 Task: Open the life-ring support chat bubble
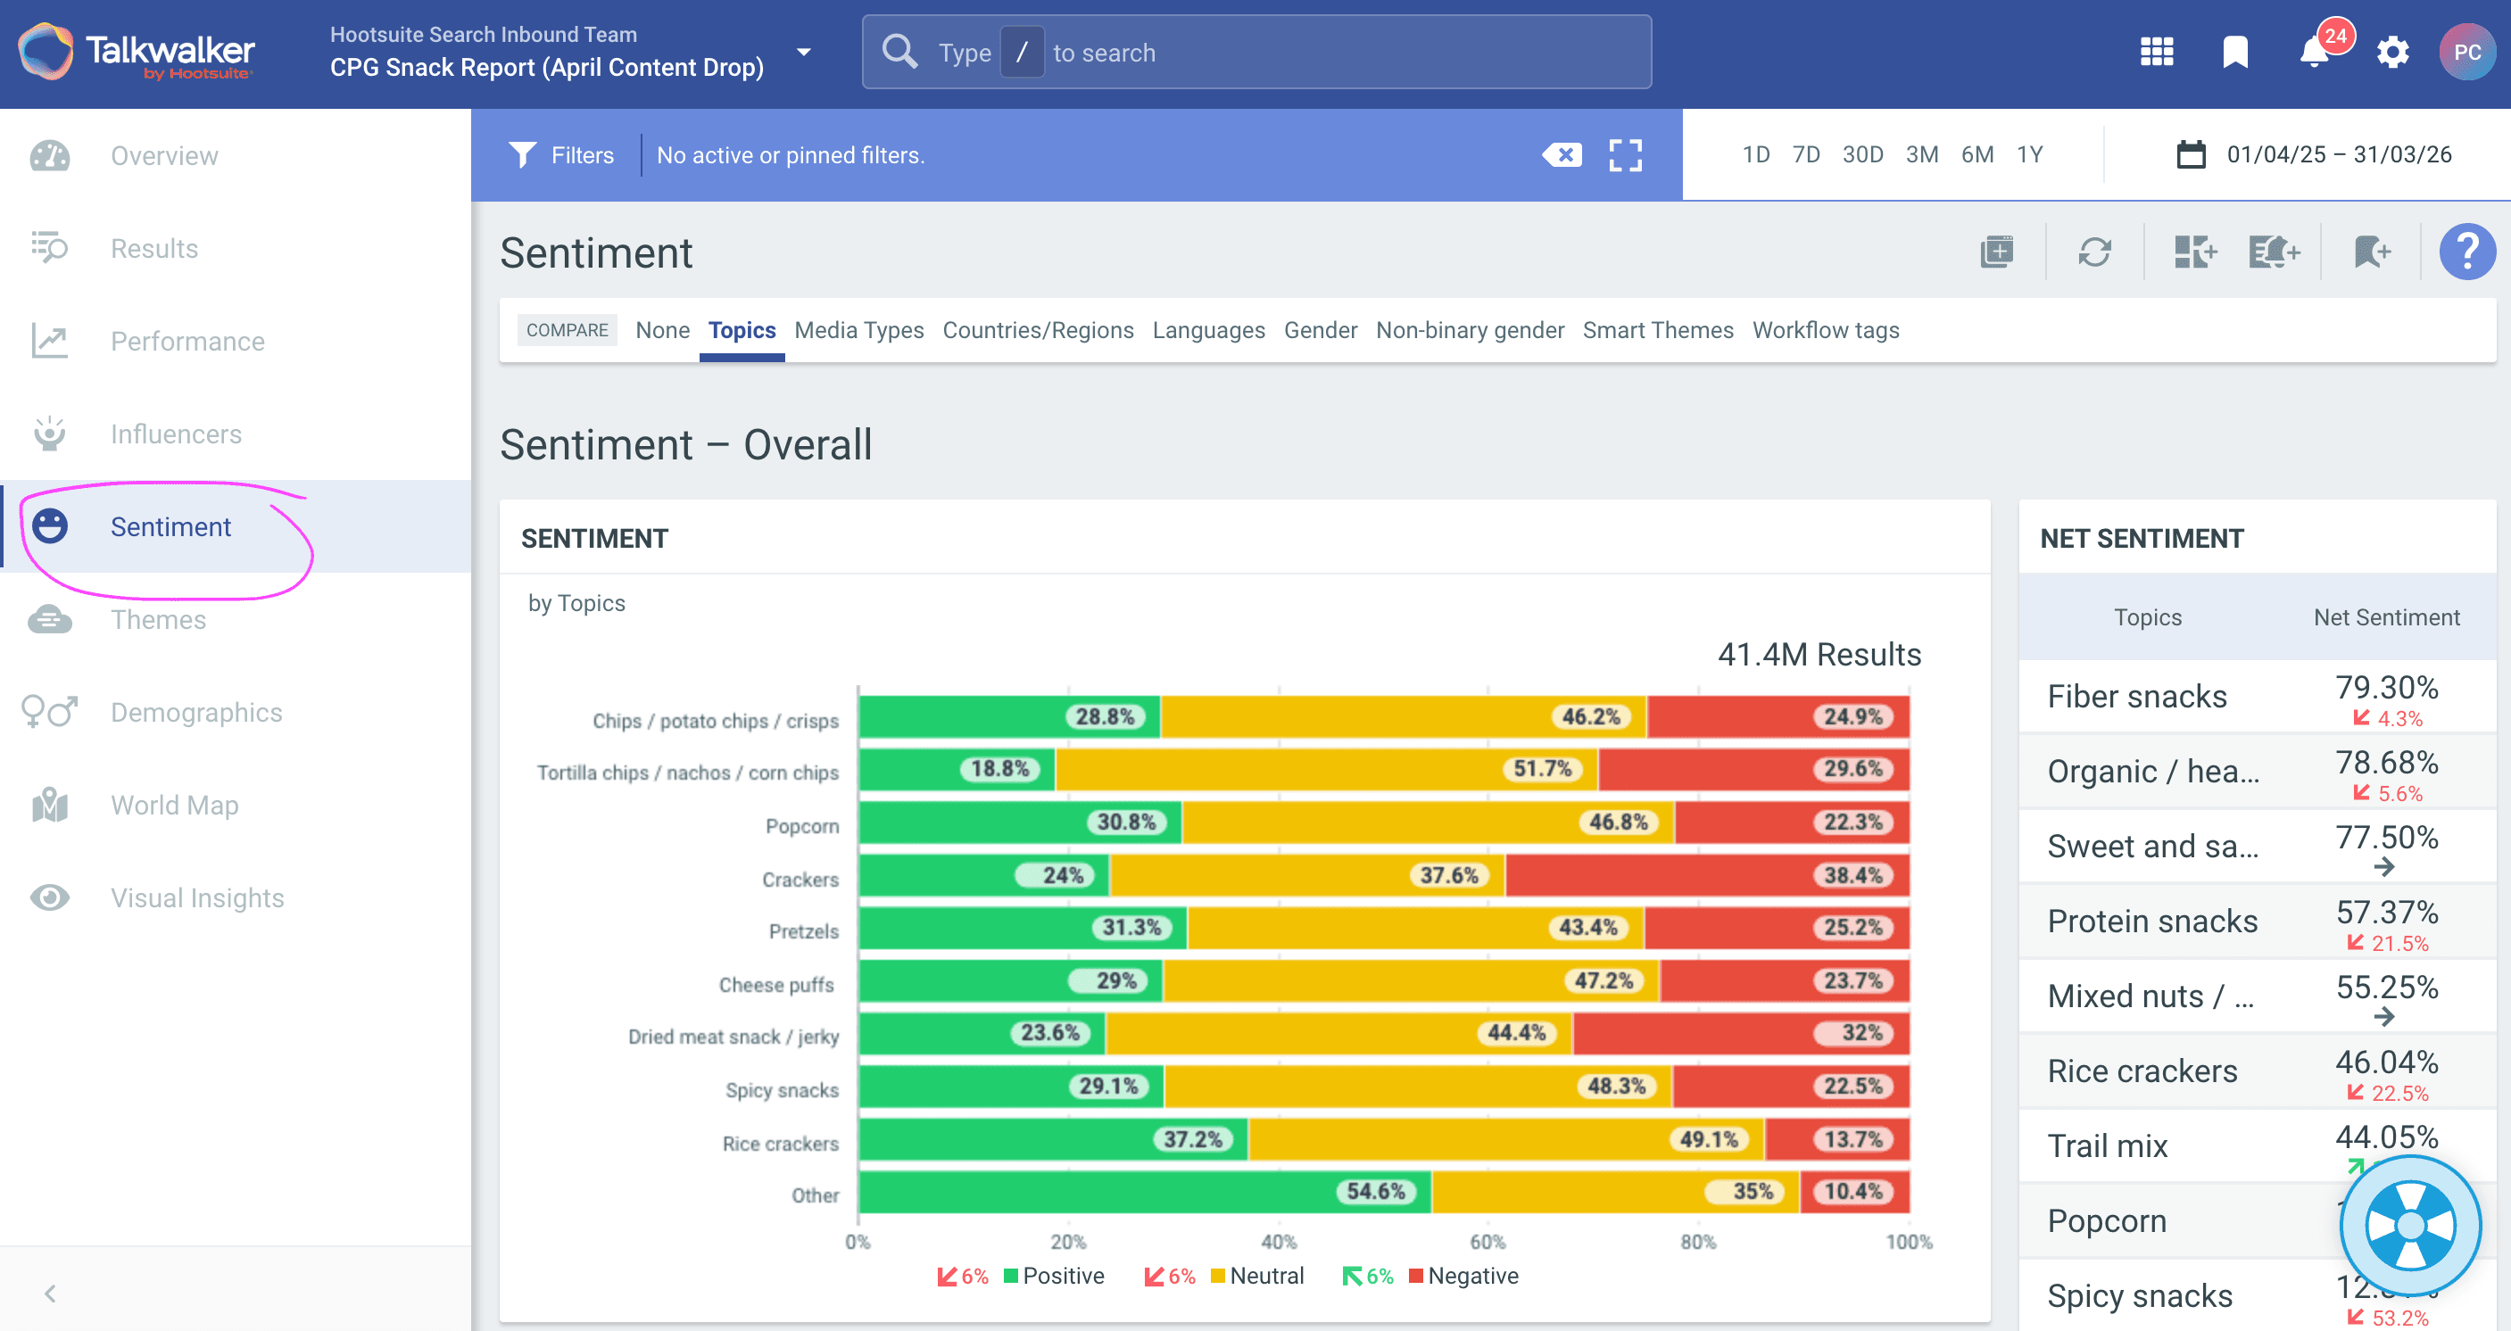pos(2410,1225)
